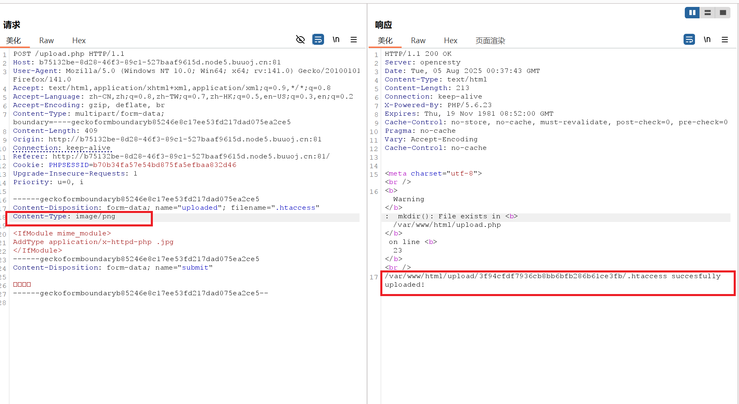The image size is (739, 404).
Task: Click the /var/www/html/upload.php path in response
Action: pyautogui.click(x=447, y=225)
